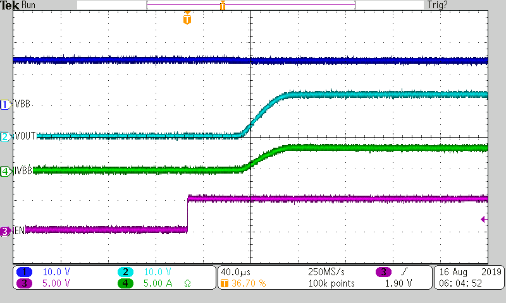Click the magenta trigger level arrow
This screenshot has height=303, width=506.
tap(483, 219)
